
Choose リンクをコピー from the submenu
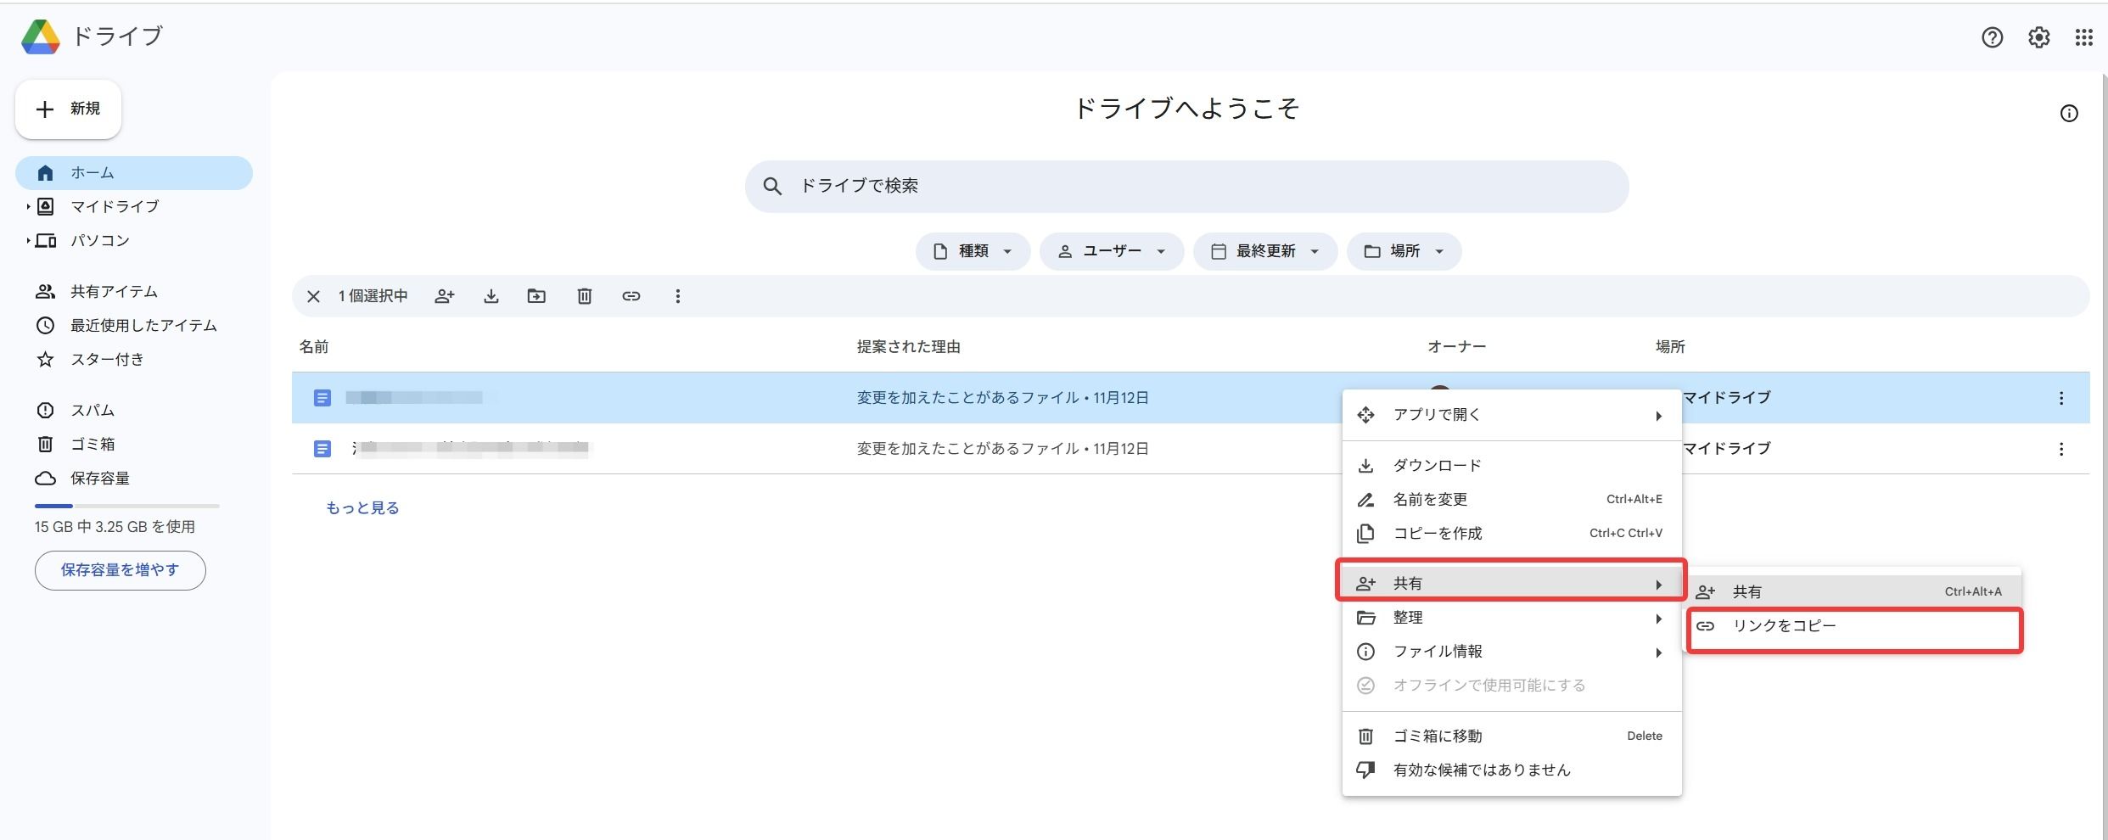click(x=1782, y=626)
